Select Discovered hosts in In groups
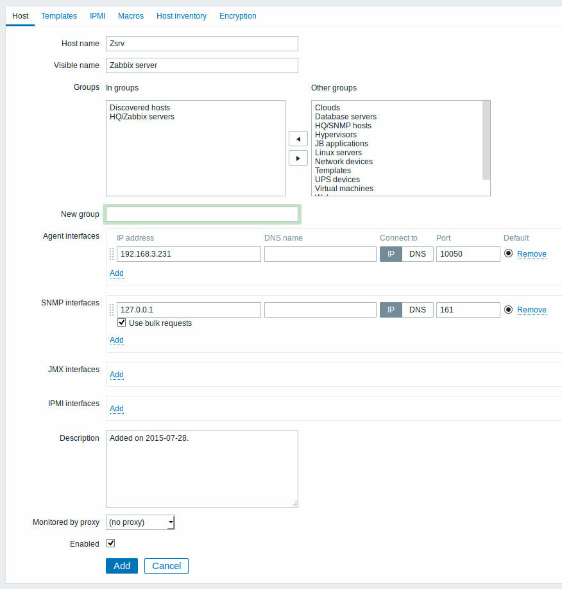This screenshot has width=562, height=589. [140, 108]
